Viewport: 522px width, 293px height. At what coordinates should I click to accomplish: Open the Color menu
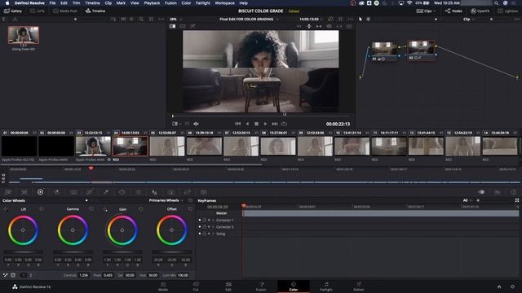coord(186,3)
